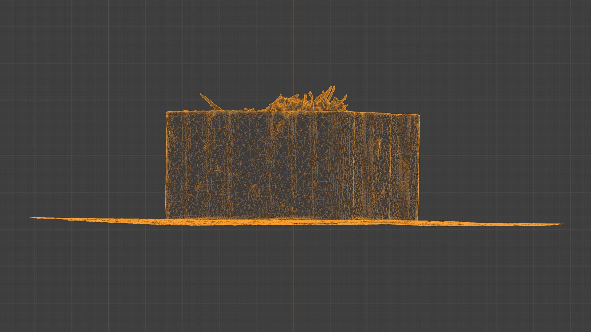Screen dimensions: 591x332
Task: Click the flat ground plane mesh under the block
Action: (x=297, y=222)
